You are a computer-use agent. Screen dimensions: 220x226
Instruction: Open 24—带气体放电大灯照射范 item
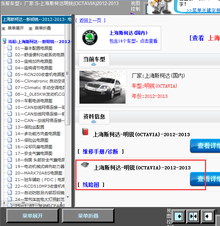tap(40, 199)
